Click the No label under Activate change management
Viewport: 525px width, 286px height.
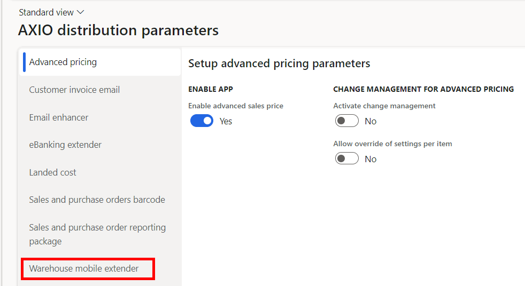coord(370,121)
